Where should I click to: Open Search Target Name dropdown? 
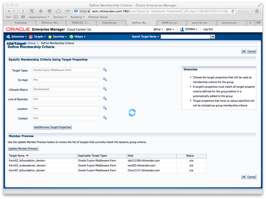tap(145, 36)
